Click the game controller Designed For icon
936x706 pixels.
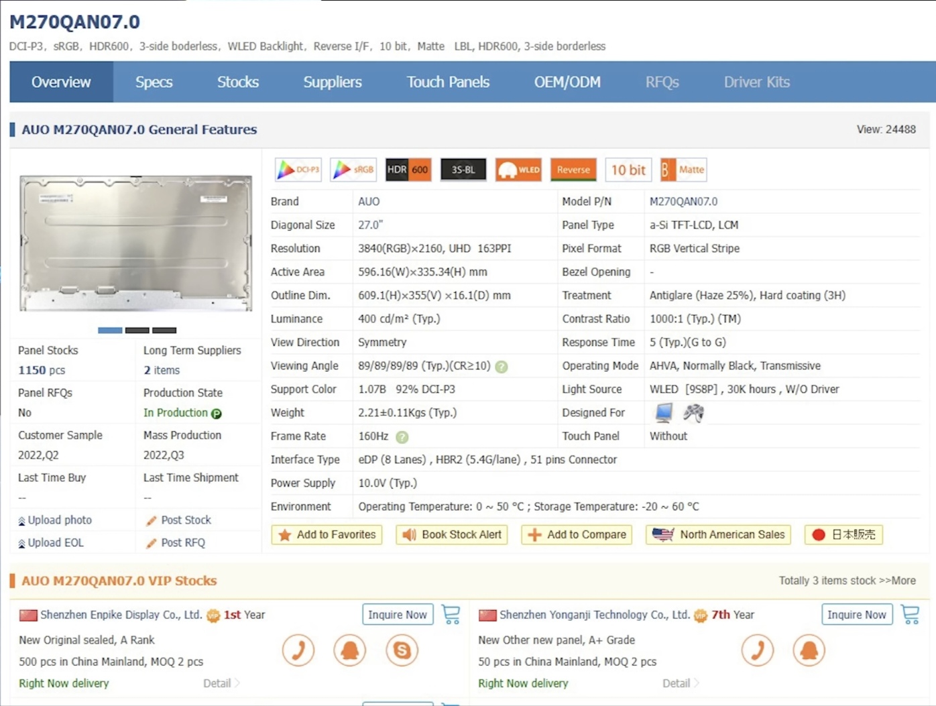click(694, 412)
